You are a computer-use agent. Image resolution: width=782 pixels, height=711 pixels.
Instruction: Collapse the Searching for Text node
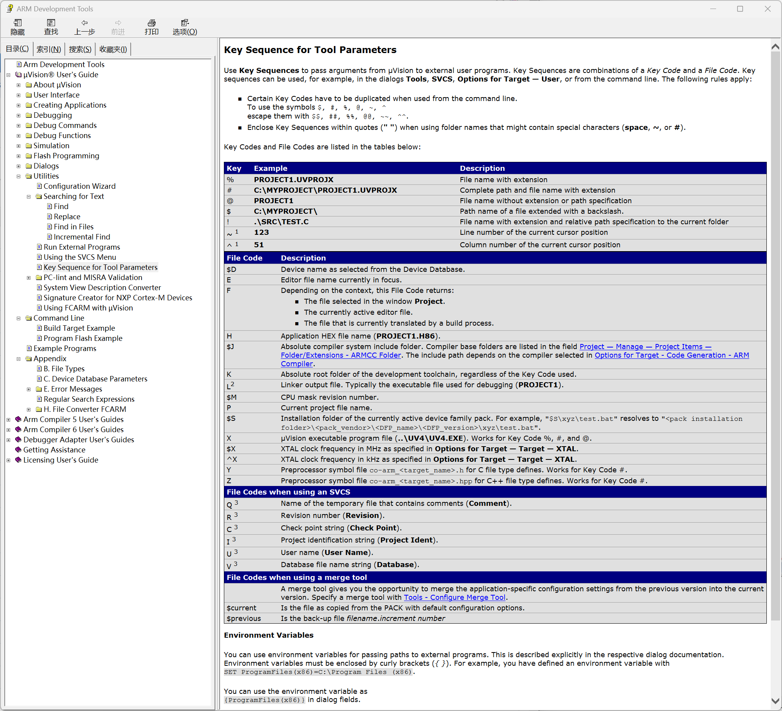click(29, 197)
